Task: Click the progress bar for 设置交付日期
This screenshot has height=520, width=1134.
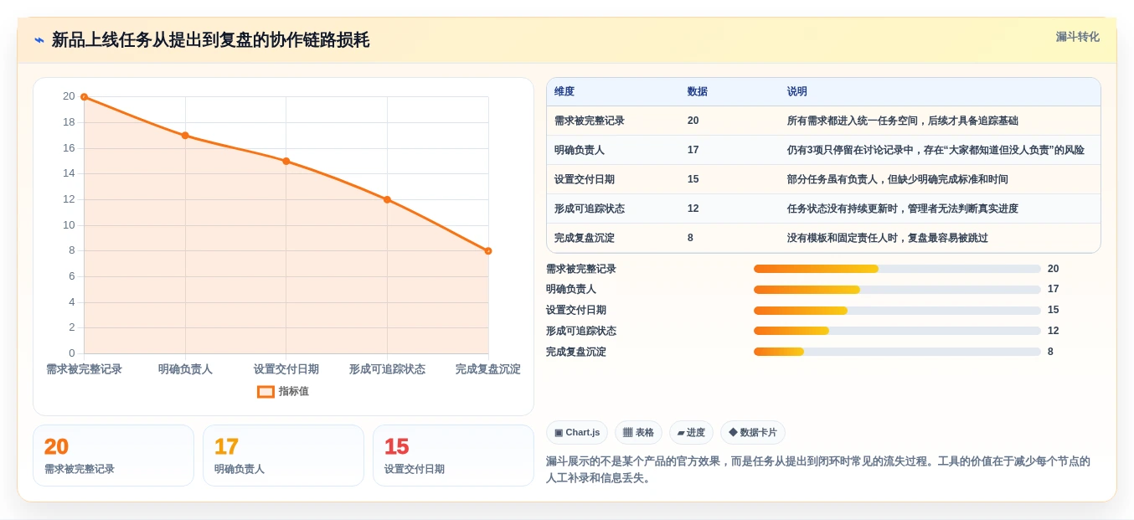Action: coord(897,311)
